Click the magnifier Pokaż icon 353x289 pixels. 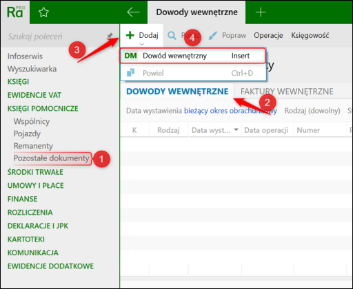[172, 36]
